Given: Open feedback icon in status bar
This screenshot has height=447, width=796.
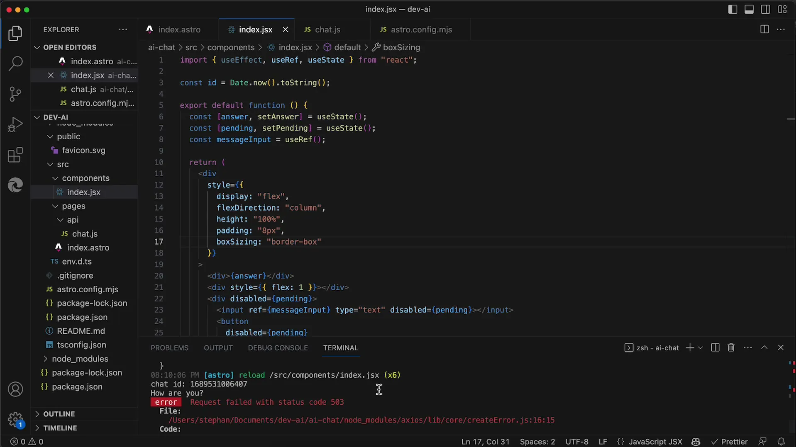Looking at the screenshot, I should (x=762, y=442).
